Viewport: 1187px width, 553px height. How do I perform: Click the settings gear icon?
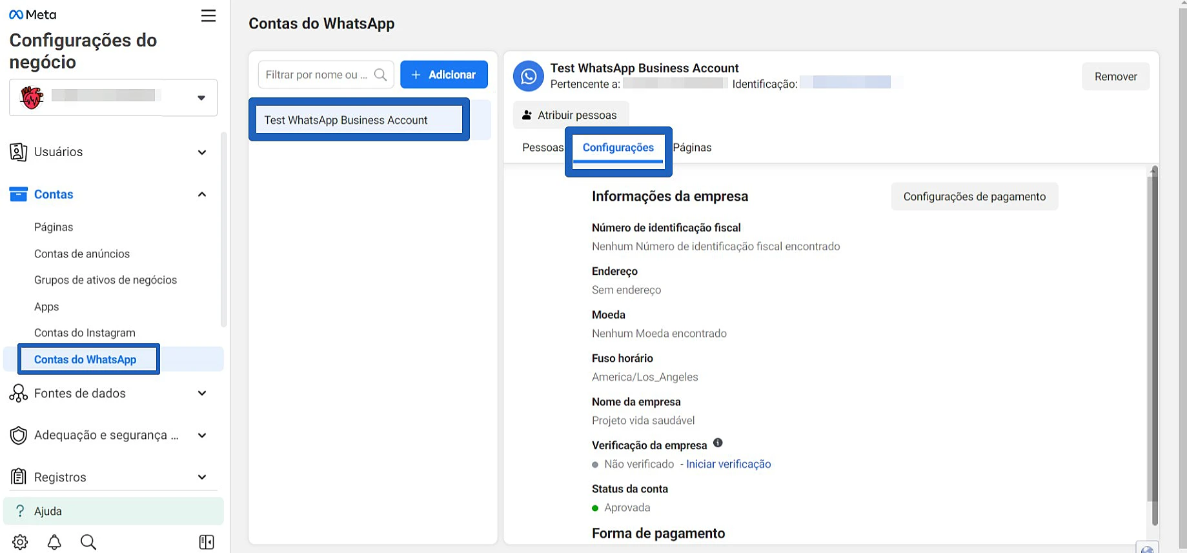tap(20, 542)
